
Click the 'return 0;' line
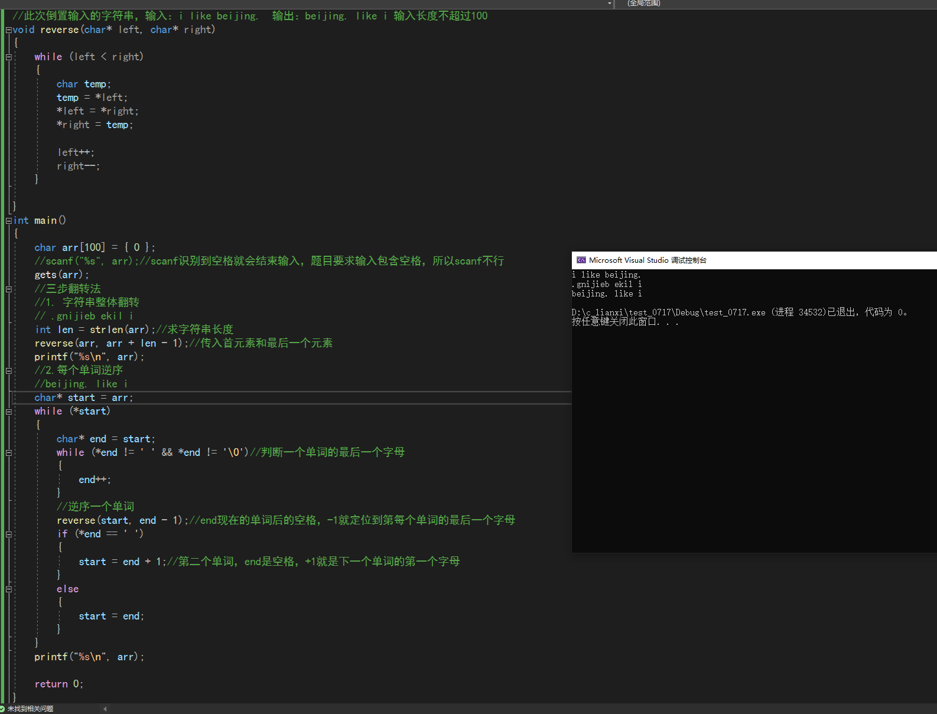point(59,684)
